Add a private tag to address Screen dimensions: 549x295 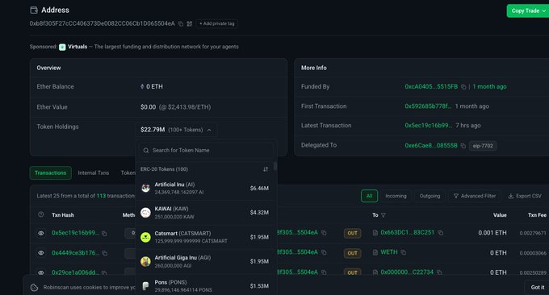pos(216,23)
